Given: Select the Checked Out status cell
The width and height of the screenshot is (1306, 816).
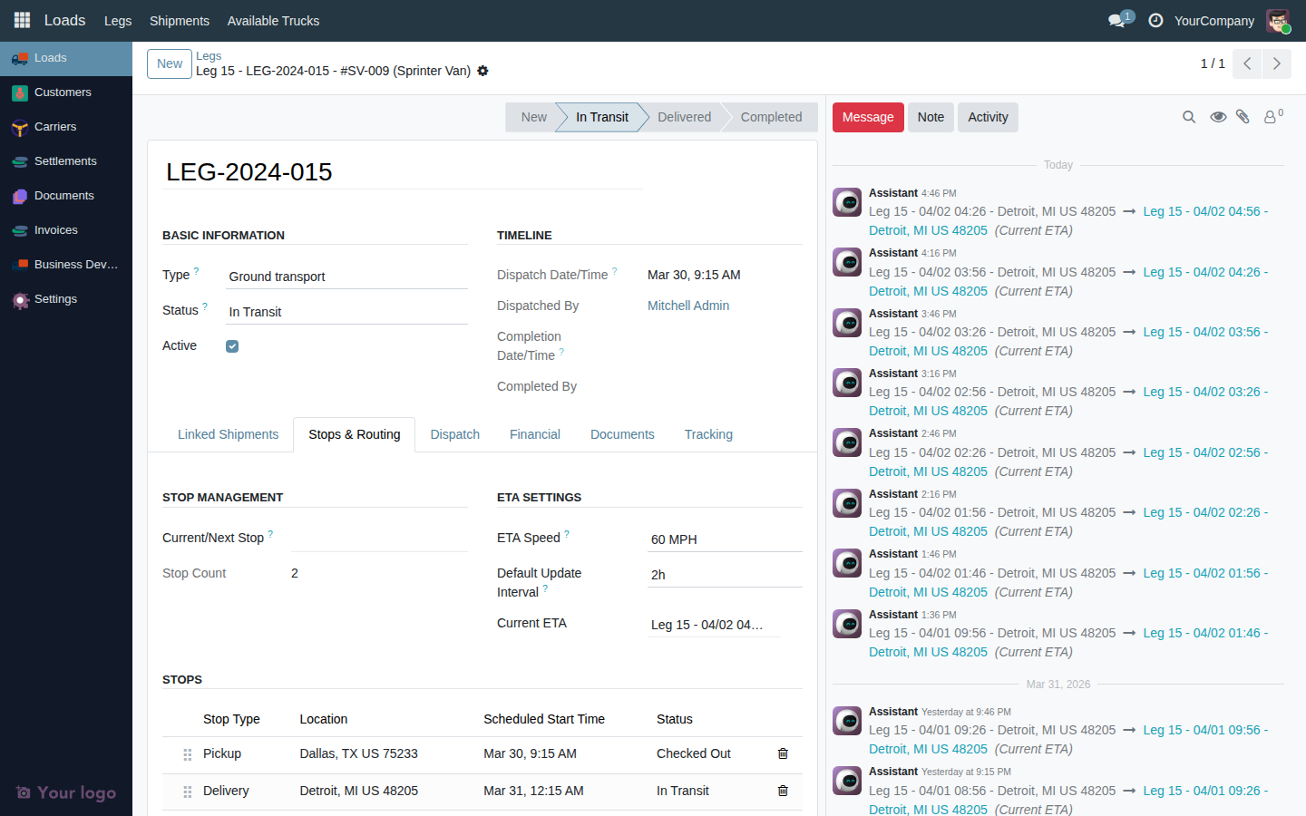Looking at the screenshot, I should click(x=694, y=753).
